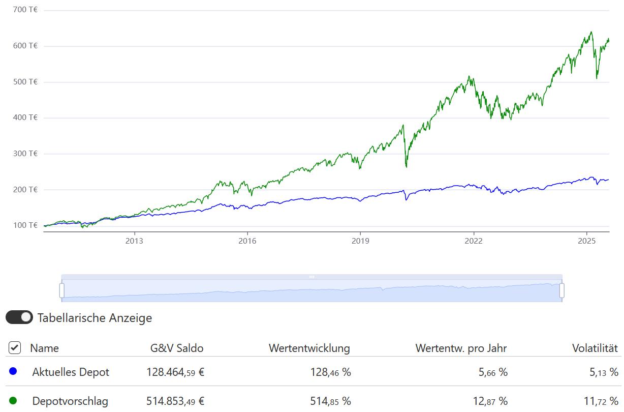Select the Depotvorschlag row label

(70, 401)
